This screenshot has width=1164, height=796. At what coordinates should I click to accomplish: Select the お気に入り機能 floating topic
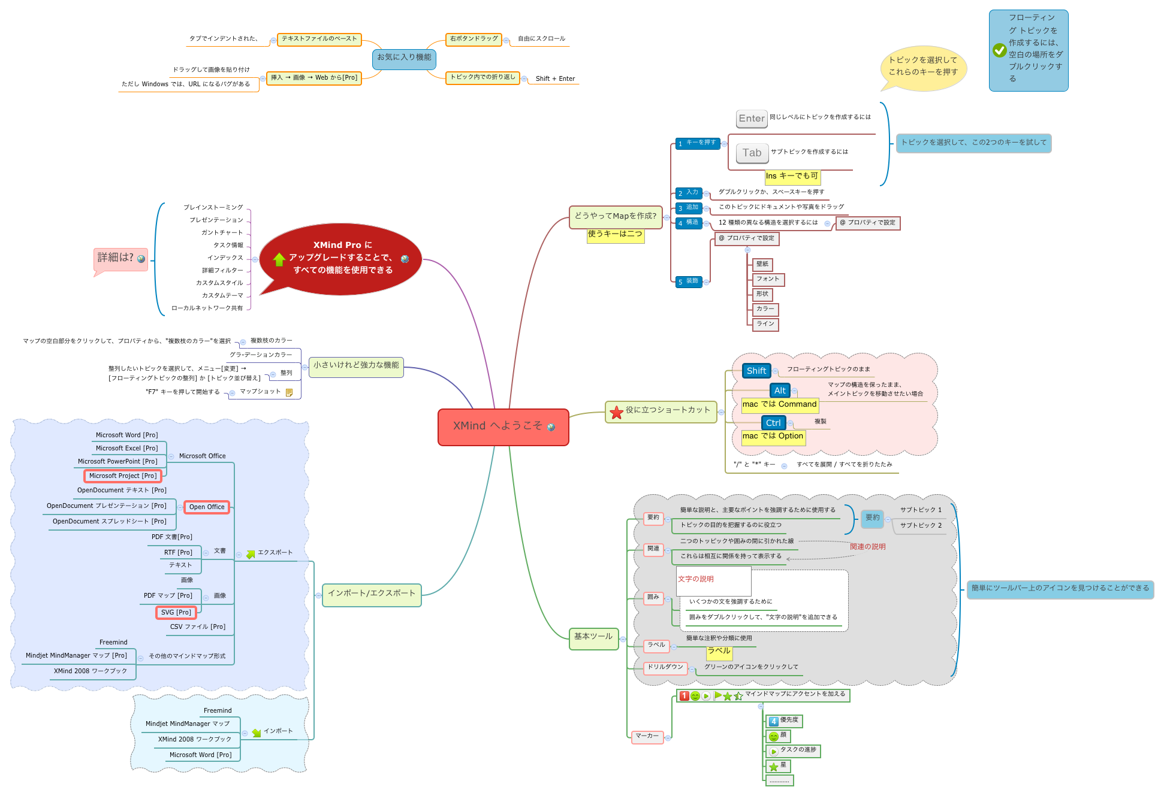[403, 57]
